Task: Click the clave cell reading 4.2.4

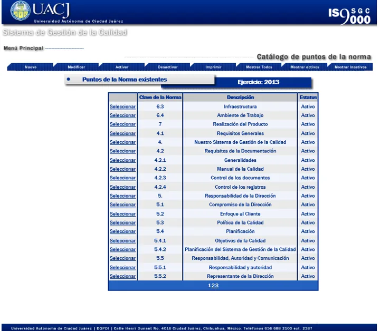Action: pos(160,187)
